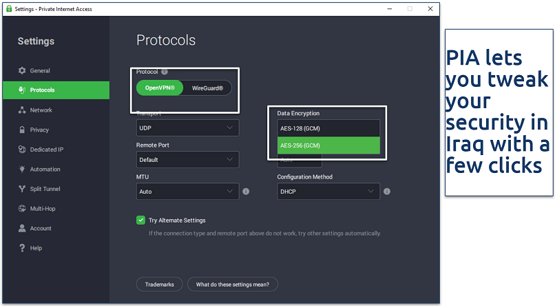
Task: Open Automation settings tab
Action: [x=56, y=170]
